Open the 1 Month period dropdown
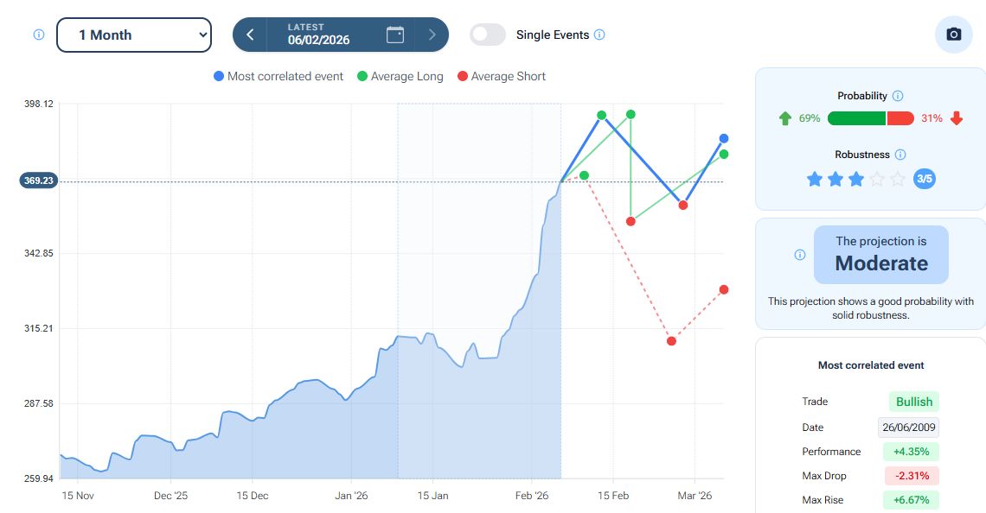 coord(134,35)
